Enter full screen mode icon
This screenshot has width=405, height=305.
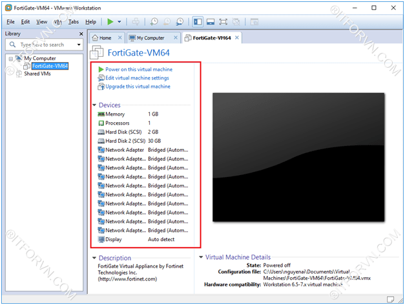click(x=223, y=22)
